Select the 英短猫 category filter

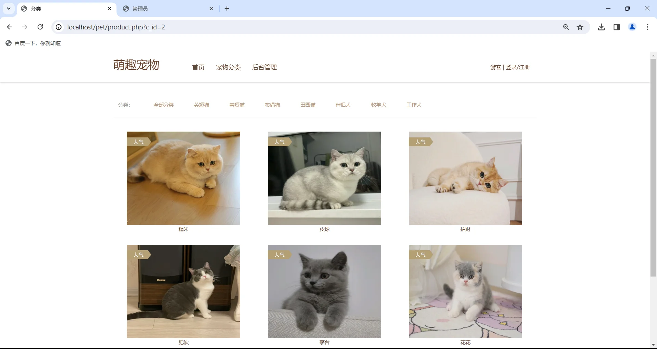point(202,105)
